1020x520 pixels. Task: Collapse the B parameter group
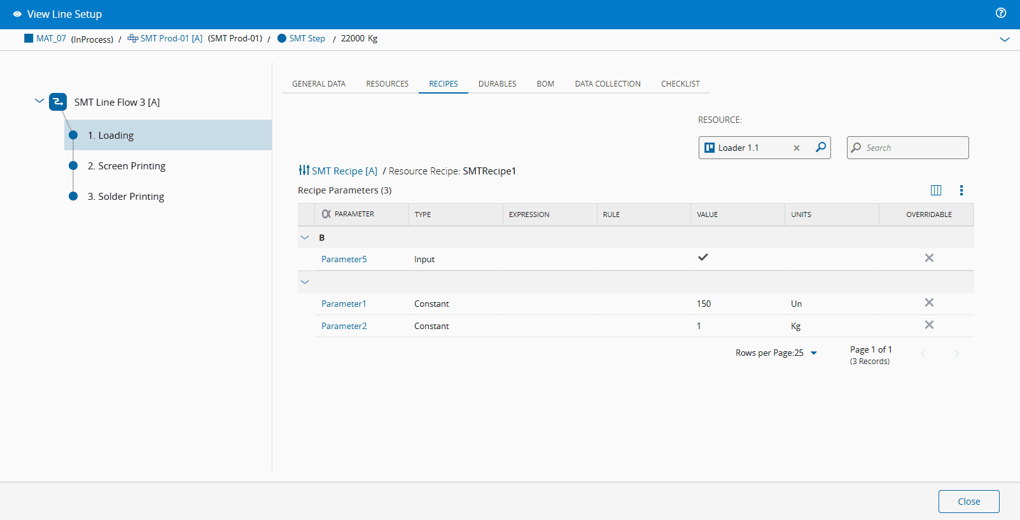[x=305, y=237]
